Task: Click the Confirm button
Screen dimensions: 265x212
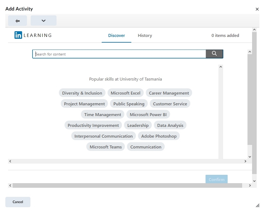Action: pos(217,179)
